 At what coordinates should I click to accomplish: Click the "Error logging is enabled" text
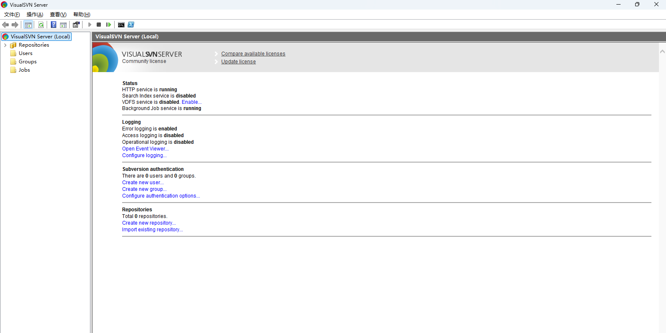(150, 129)
